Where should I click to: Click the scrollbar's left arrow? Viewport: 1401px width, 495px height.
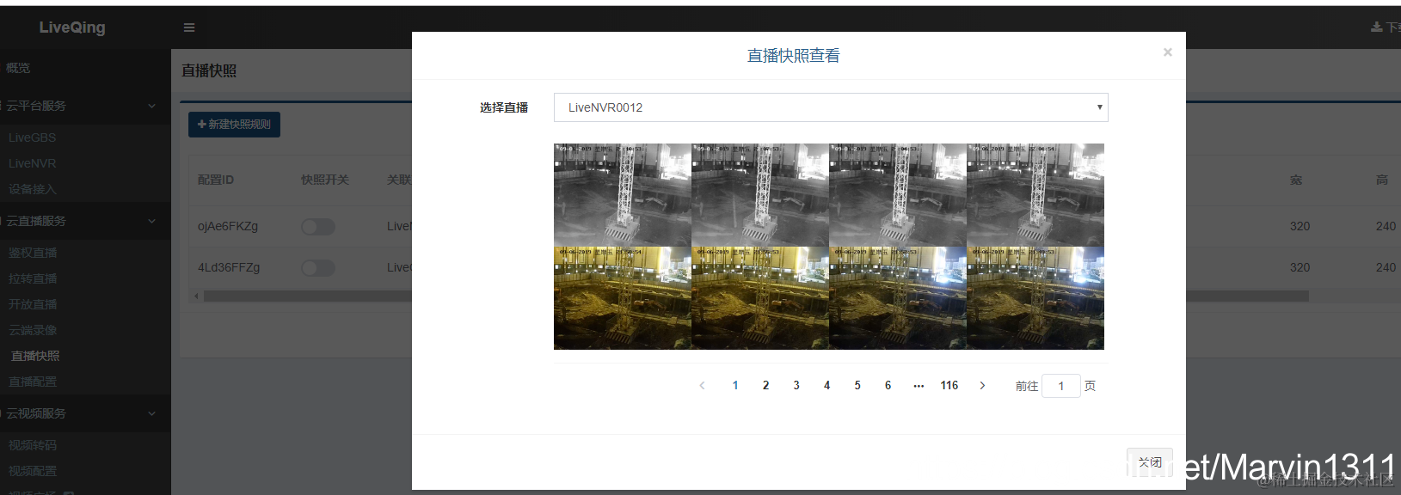point(196,296)
